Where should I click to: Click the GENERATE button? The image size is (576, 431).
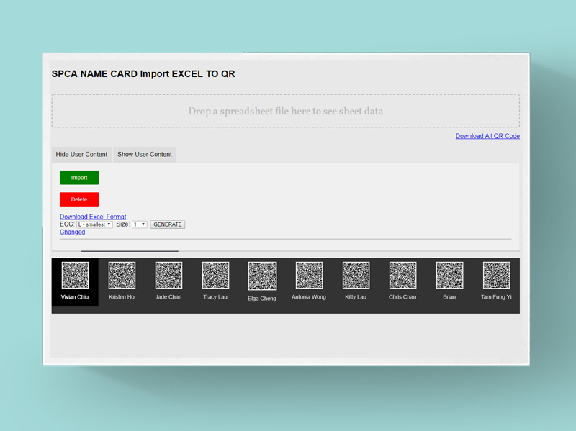click(168, 224)
